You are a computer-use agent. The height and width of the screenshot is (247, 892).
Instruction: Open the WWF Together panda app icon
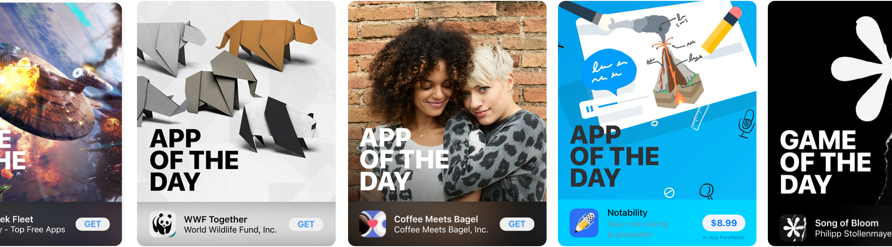(x=163, y=224)
